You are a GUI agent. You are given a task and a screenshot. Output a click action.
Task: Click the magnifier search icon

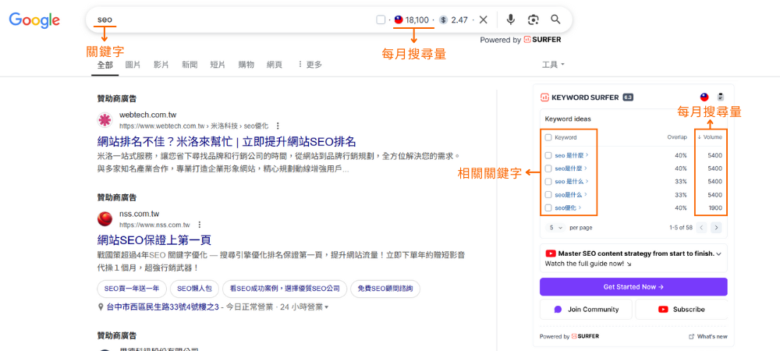tap(555, 19)
